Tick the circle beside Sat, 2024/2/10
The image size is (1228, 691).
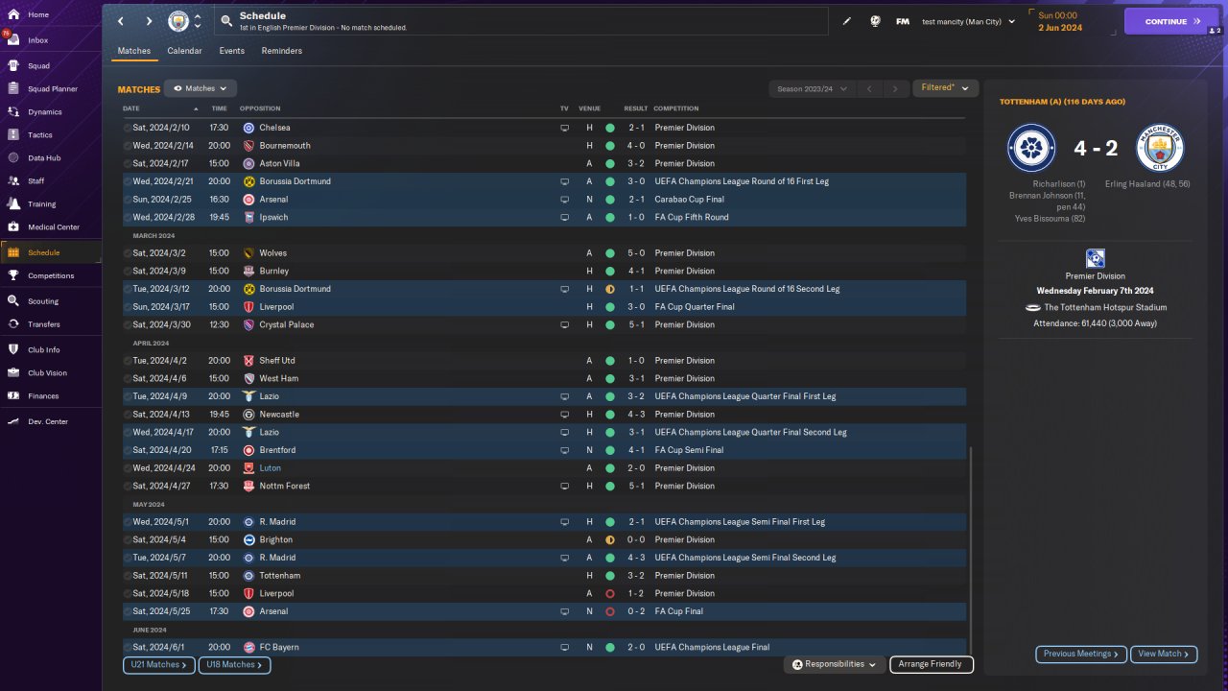(128, 128)
